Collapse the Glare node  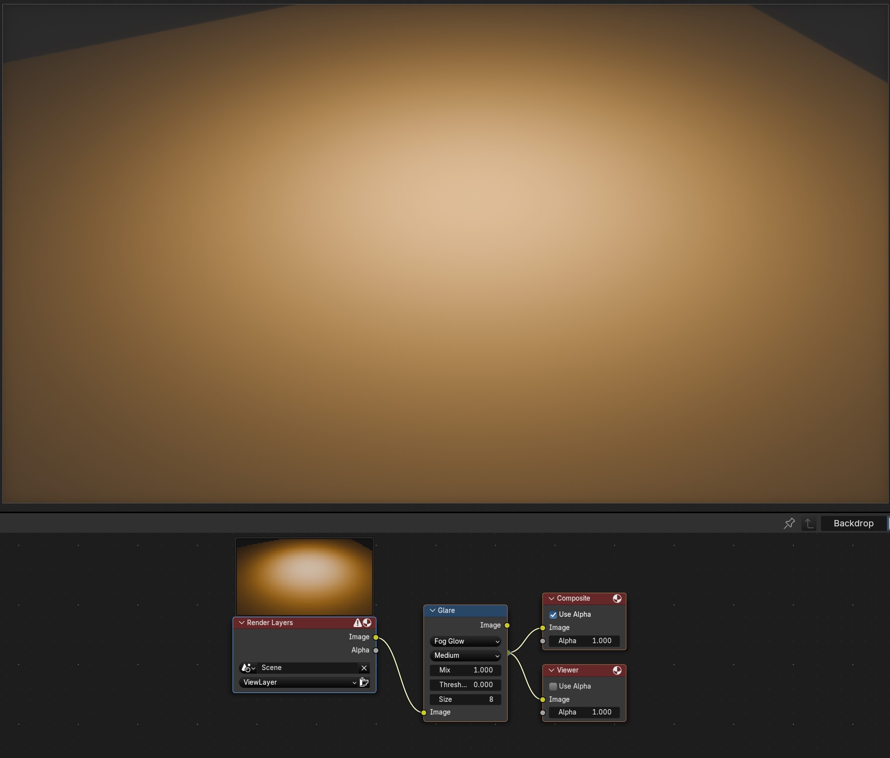pyautogui.click(x=433, y=610)
